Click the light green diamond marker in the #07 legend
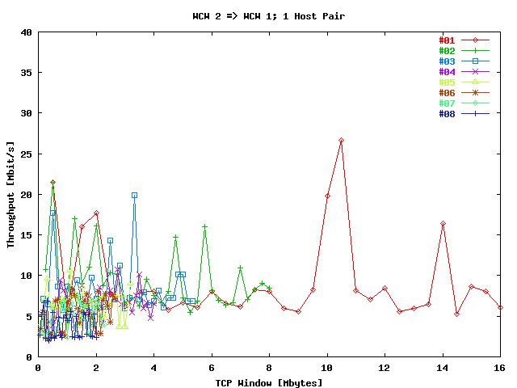Viewport: 517px width, 388px height. 475,103
